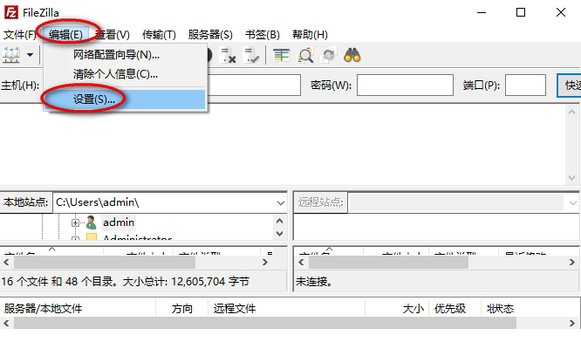Open the Site Manager icon

point(11,55)
